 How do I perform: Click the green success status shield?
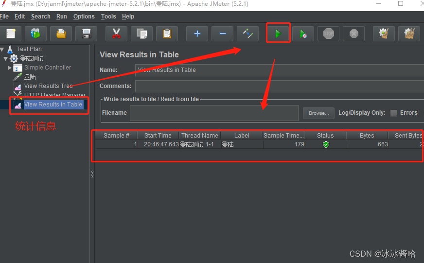click(326, 144)
